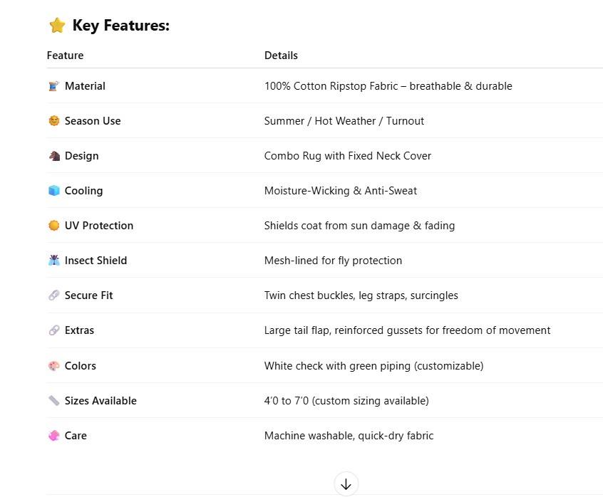Click the Machine washable, quick-dry fabric text
Viewport: 603px width, 497px height.
click(349, 436)
